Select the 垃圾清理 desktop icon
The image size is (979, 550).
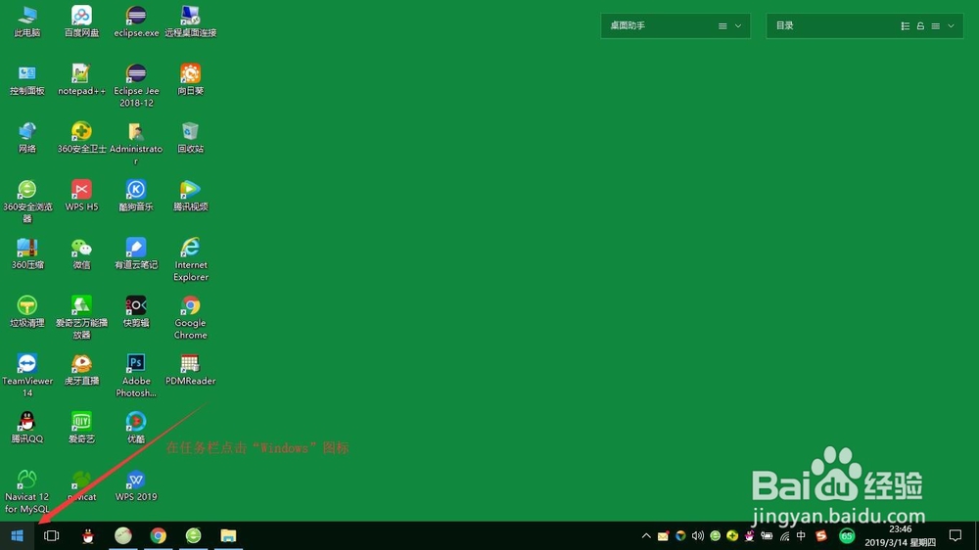(26, 311)
